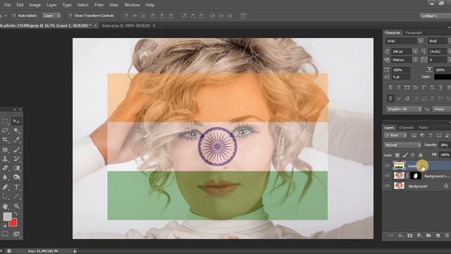
Task: Open the Normal blend mode dropdown
Action: pos(402,145)
